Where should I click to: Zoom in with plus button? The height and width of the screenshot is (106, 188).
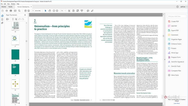coord(57,11)
